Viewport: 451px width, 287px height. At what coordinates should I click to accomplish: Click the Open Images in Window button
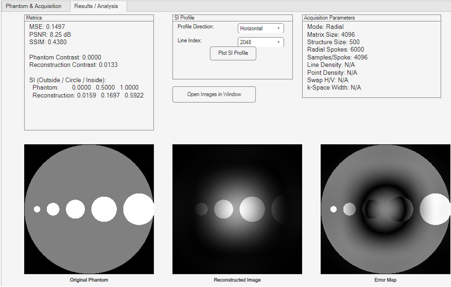pyautogui.click(x=214, y=94)
